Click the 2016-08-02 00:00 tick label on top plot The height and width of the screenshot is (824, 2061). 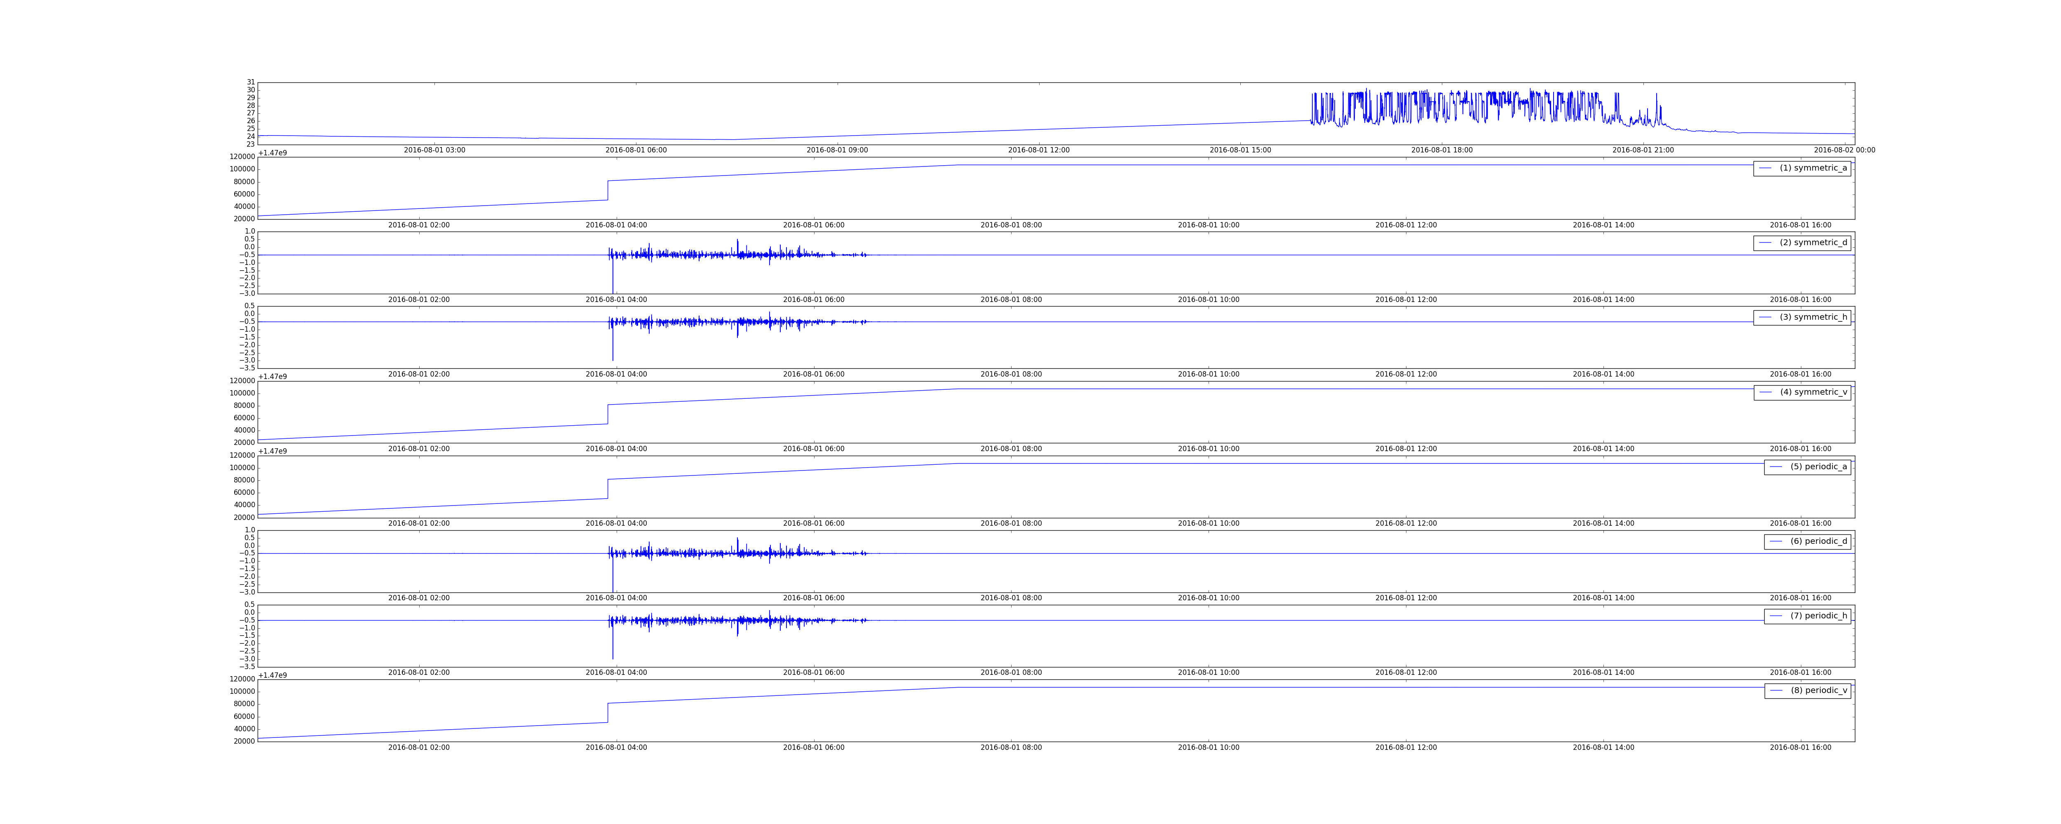1844,150
